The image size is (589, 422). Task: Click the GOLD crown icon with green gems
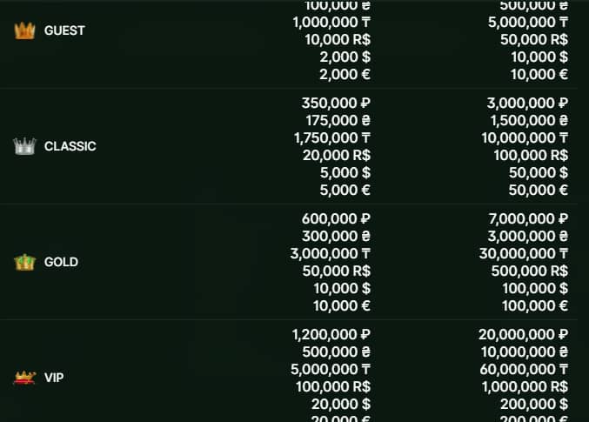[x=24, y=262]
